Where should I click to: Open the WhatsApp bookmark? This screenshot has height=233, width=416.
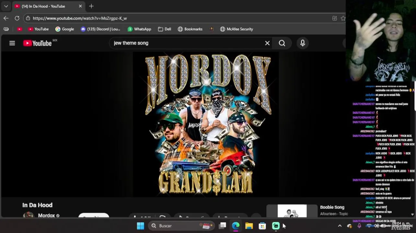[x=139, y=29]
